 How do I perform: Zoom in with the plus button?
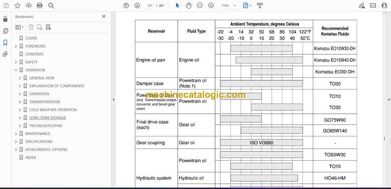point(211,6)
